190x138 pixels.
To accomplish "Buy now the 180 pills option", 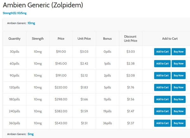I will tap(179, 99).
